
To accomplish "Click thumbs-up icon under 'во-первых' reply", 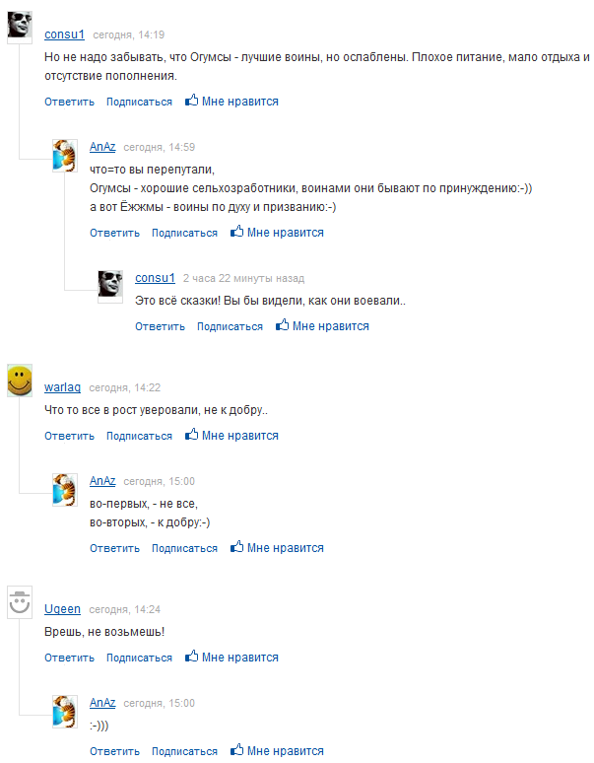I will coord(236,547).
